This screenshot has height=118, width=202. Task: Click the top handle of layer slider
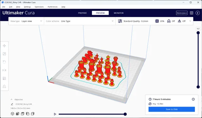198,33
